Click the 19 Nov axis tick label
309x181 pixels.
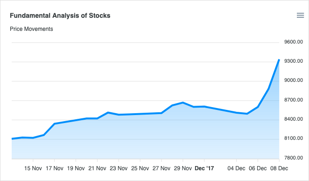click(x=76, y=168)
